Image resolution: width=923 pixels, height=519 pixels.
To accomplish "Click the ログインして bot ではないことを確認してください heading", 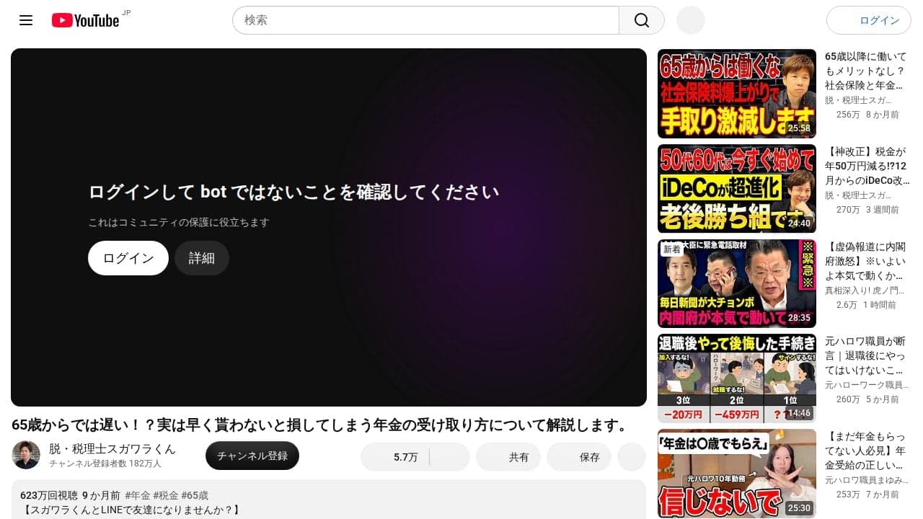I will pyautogui.click(x=293, y=192).
